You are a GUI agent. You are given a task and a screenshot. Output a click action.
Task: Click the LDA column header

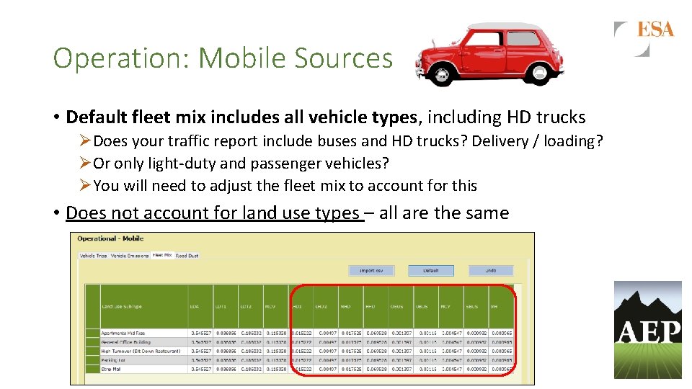pyautogui.click(x=200, y=307)
